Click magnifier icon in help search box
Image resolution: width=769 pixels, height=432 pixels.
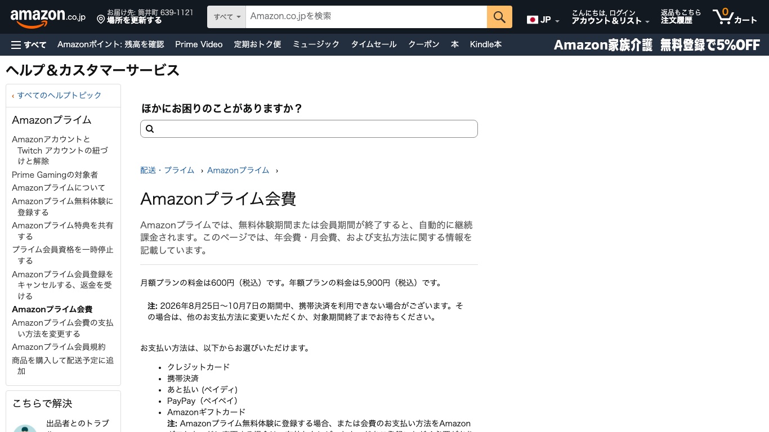(150, 129)
